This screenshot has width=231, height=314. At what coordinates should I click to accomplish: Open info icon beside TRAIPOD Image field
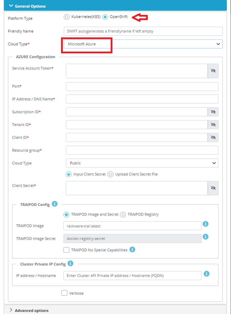coord(205,224)
